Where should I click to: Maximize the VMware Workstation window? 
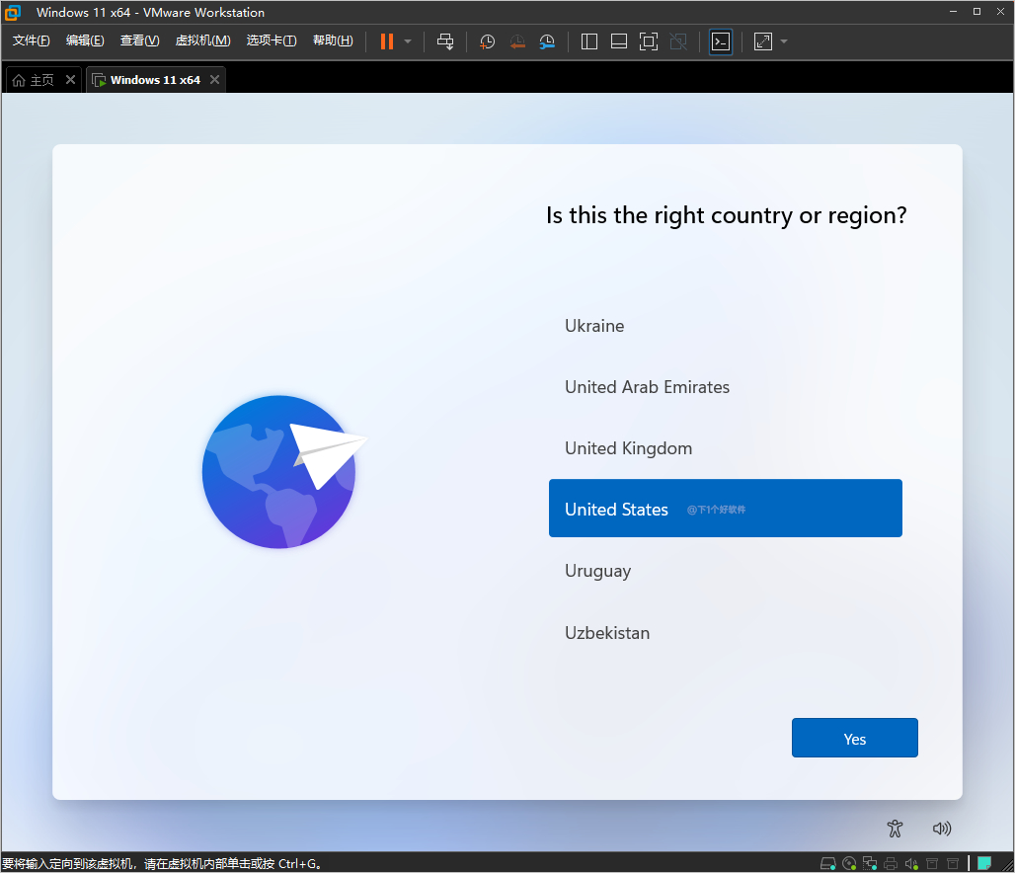point(976,12)
